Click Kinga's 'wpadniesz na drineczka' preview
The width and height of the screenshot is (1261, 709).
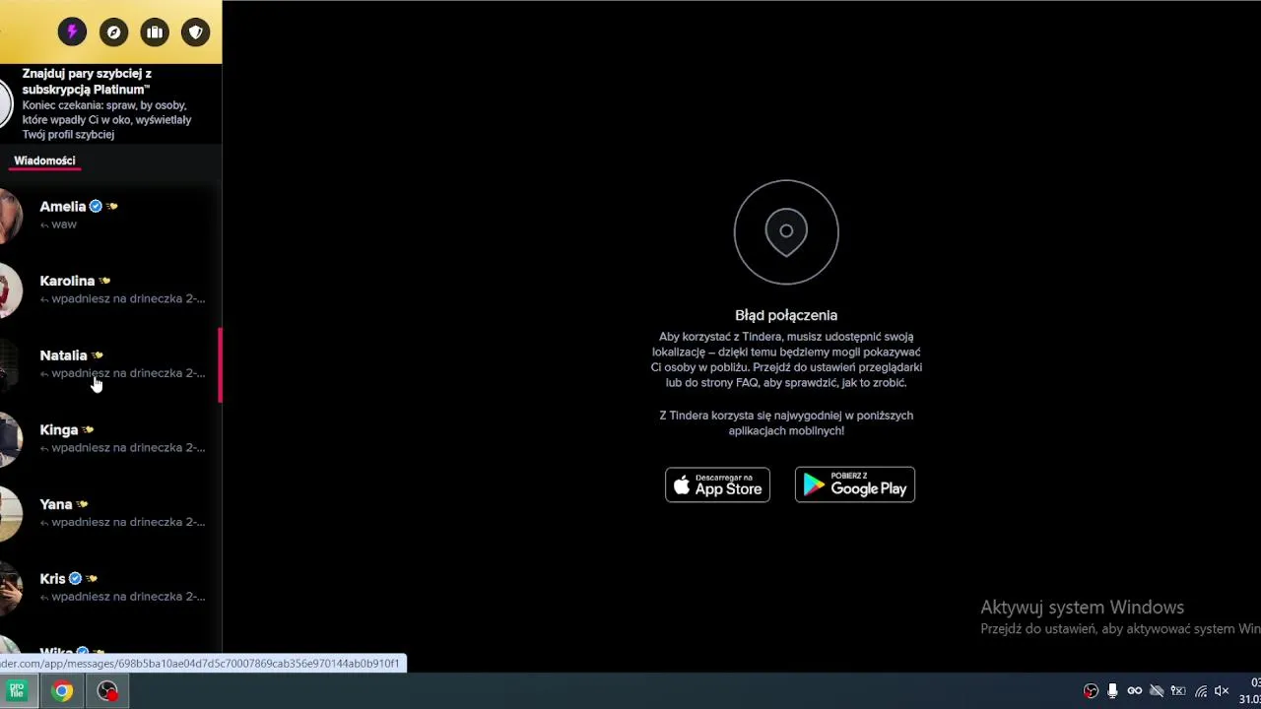128,447
